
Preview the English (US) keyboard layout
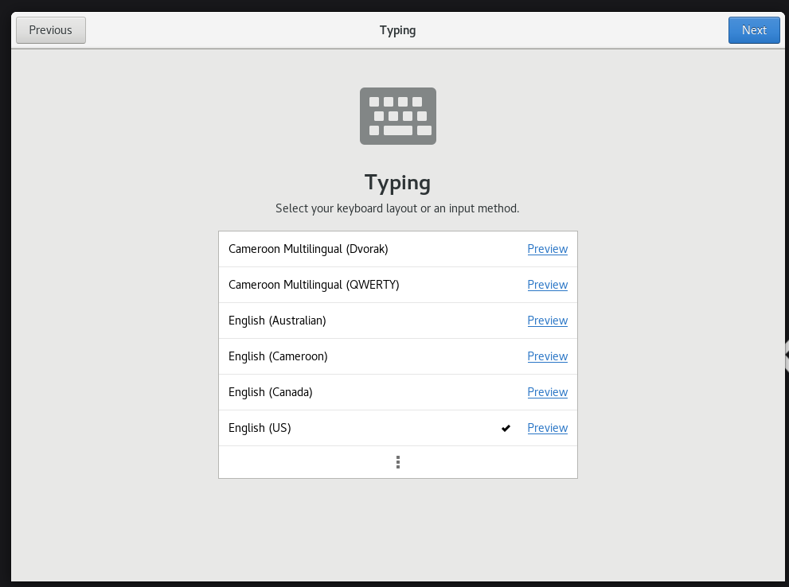[x=547, y=428]
